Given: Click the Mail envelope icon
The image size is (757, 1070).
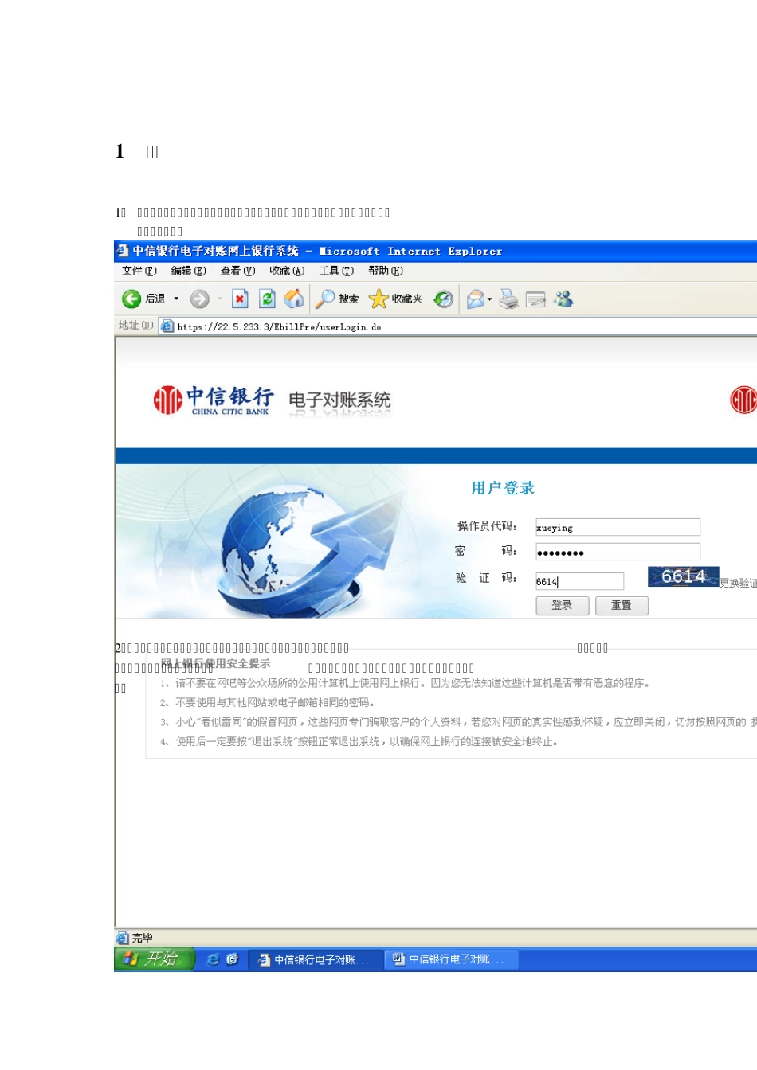Looking at the screenshot, I should click(x=476, y=299).
